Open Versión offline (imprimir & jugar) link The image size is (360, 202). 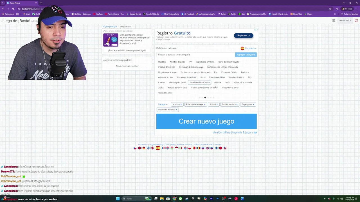click(x=235, y=132)
